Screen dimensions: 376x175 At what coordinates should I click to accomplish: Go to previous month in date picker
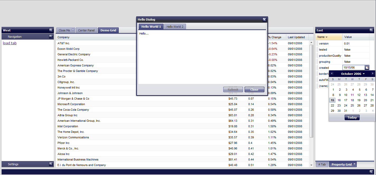(x=332, y=74)
